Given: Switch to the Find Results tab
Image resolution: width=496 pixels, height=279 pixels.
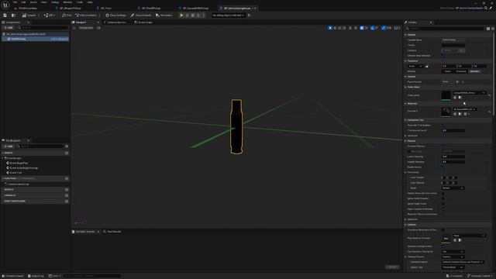Looking at the screenshot, I should click(112, 232).
